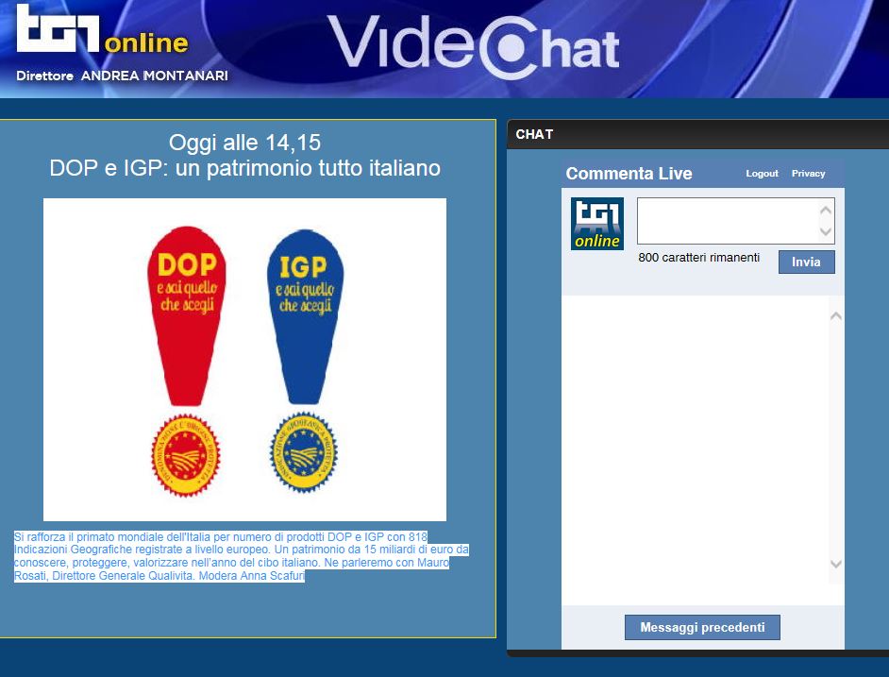This screenshot has width=889, height=677.
Task: Click comment box scroll down arrow
Action: pos(826,231)
